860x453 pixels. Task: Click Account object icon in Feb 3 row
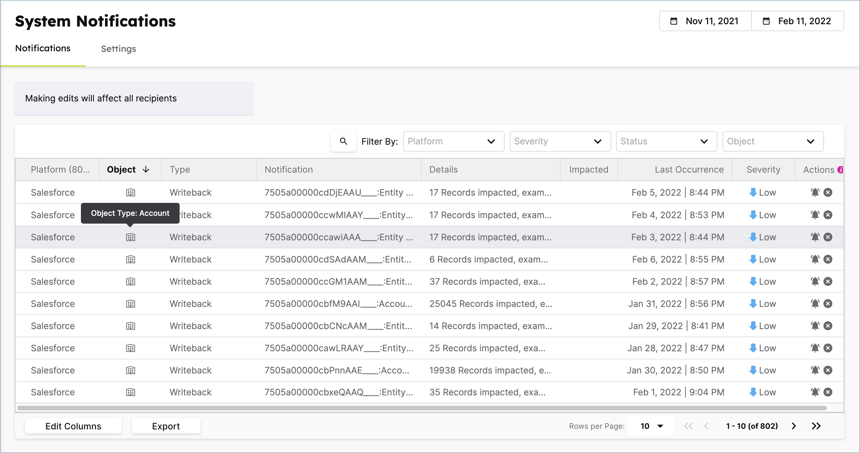[130, 237]
